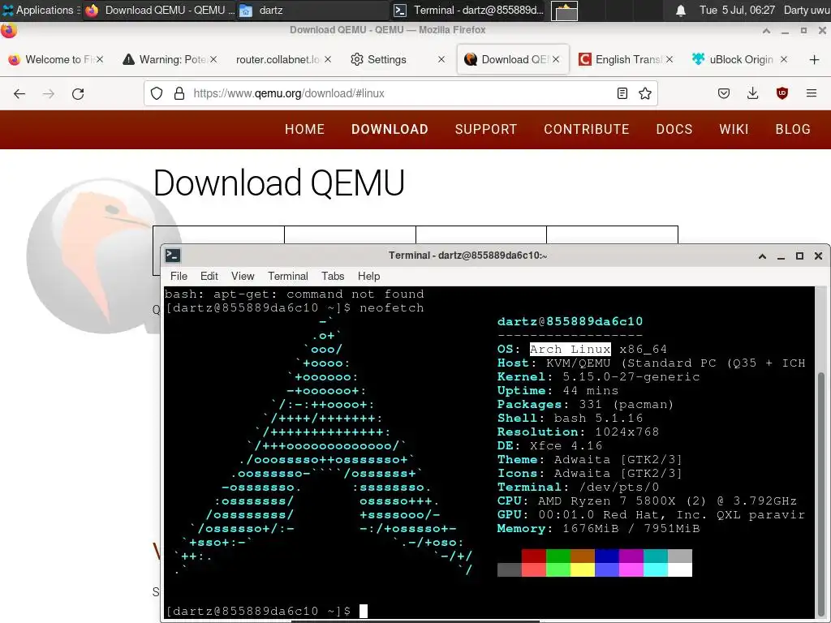Close the English Translation tab
This screenshot has width=831, height=623.
[x=670, y=59]
